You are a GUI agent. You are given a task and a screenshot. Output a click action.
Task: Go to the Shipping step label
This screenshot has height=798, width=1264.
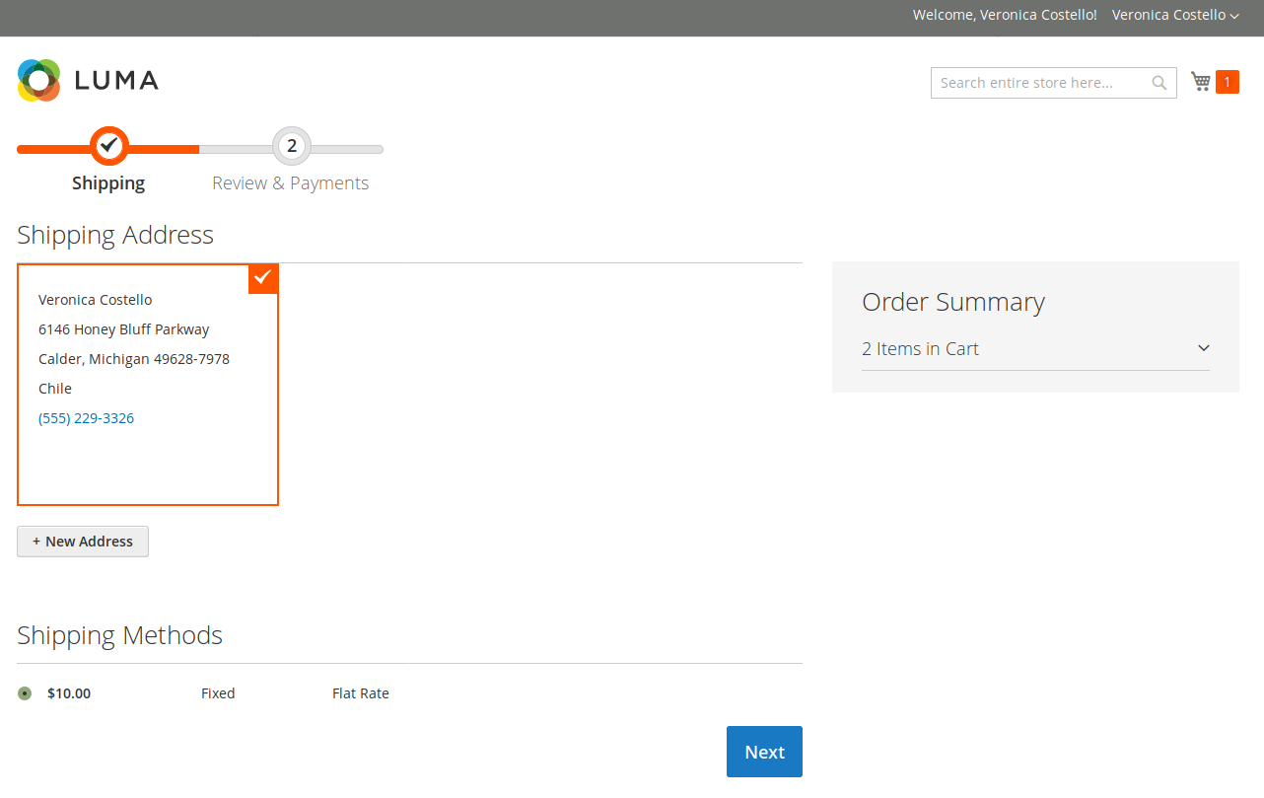tap(108, 183)
